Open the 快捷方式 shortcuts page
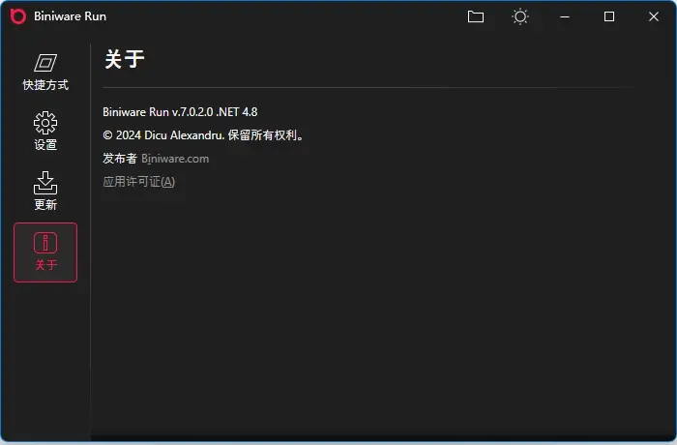Viewport: 677px width, 445px height. [45, 73]
